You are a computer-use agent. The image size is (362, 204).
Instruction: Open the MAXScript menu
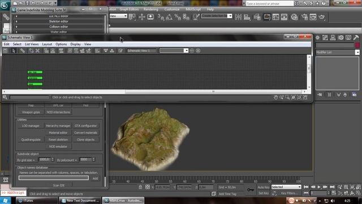[x=193, y=9]
